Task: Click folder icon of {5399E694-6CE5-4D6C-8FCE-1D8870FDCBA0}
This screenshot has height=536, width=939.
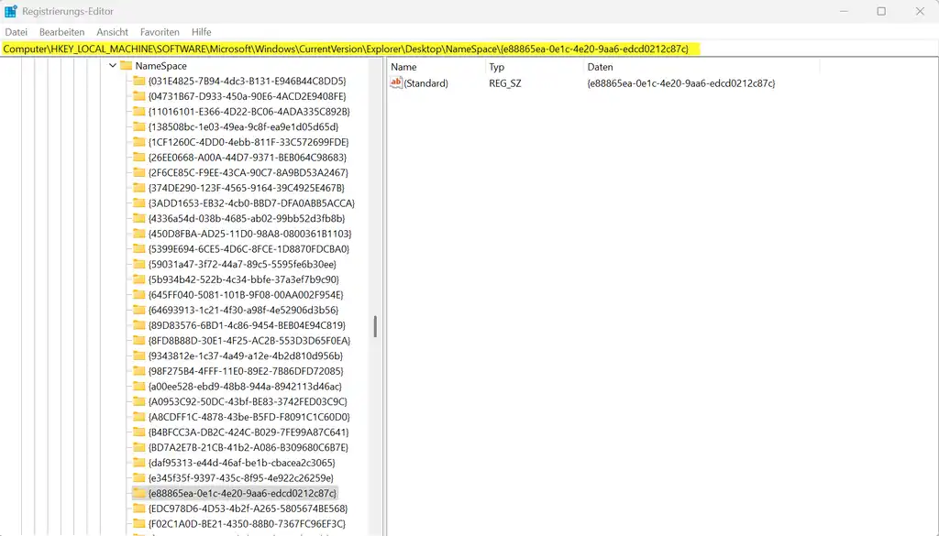Action: click(139, 249)
